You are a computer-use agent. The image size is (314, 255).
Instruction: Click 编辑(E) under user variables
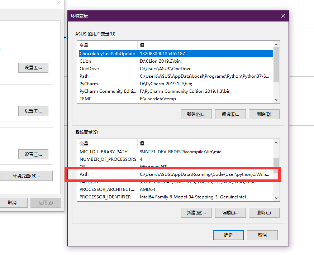pos(230,114)
